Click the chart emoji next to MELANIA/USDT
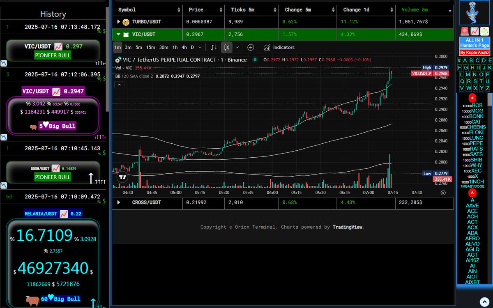This screenshot has height=308, width=493. pos(64,214)
